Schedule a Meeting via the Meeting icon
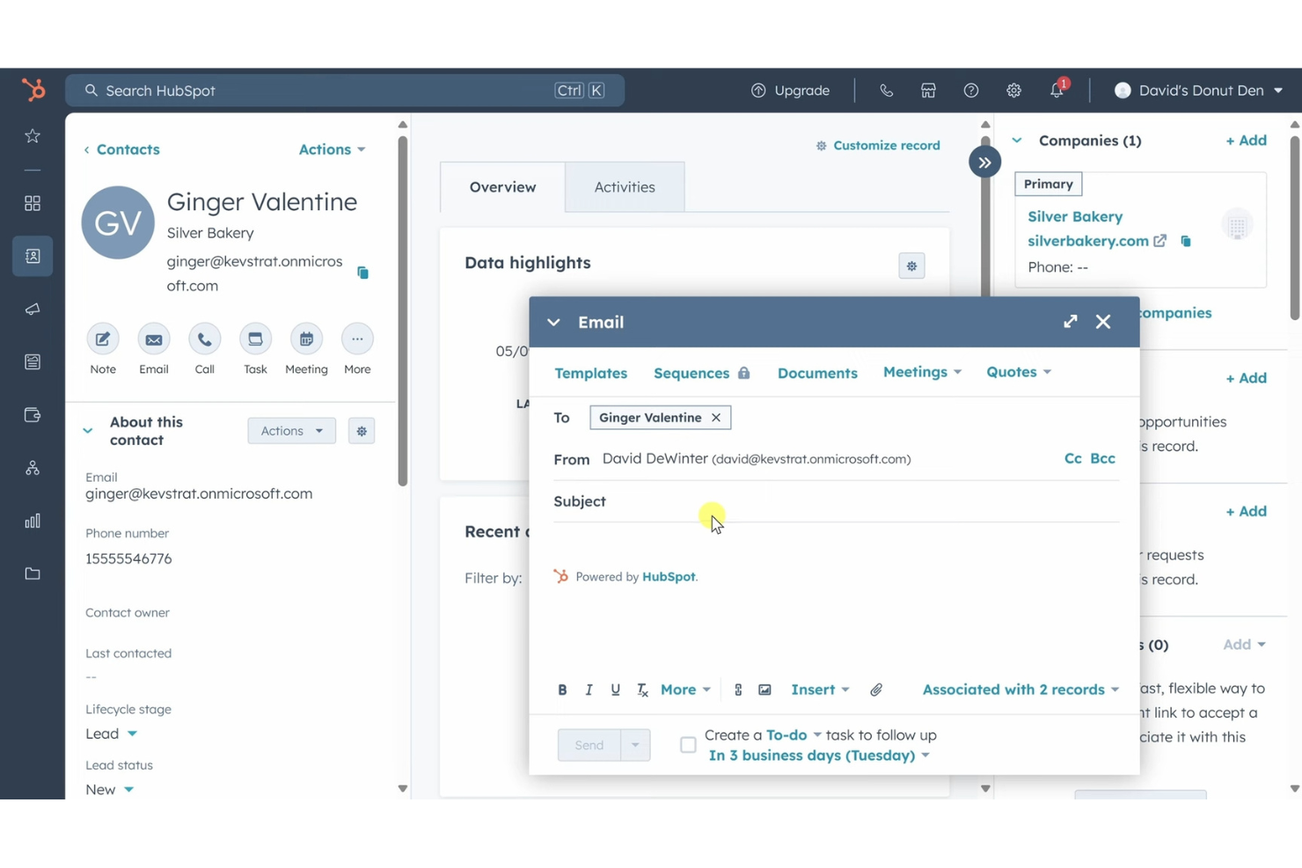 [x=305, y=341]
